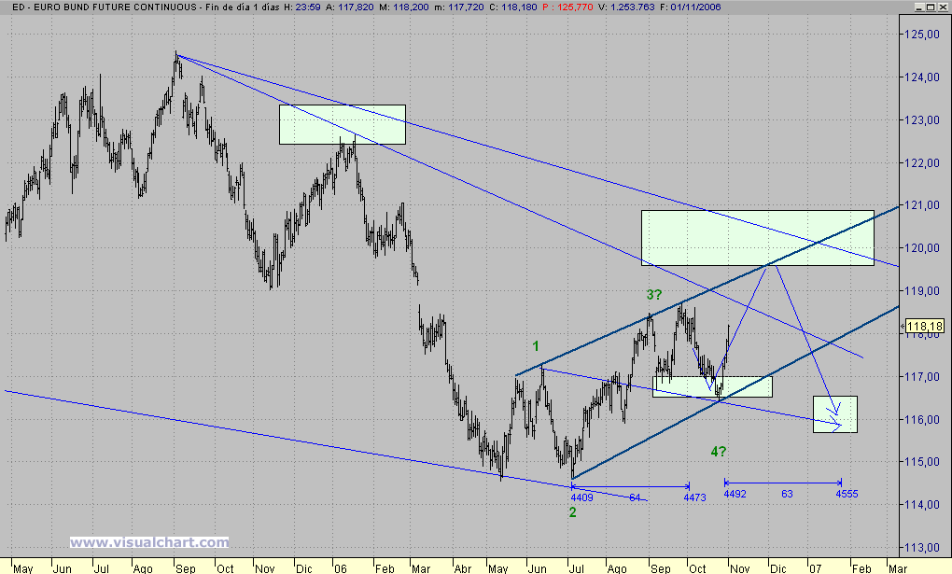Click the volume value V: 1.253.763
The image size is (952, 574).
[626, 7]
